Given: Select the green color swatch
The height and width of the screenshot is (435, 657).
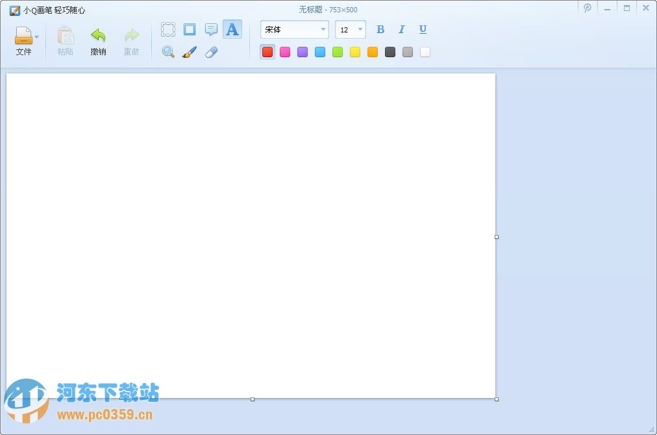Looking at the screenshot, I should tap(337, 52).
